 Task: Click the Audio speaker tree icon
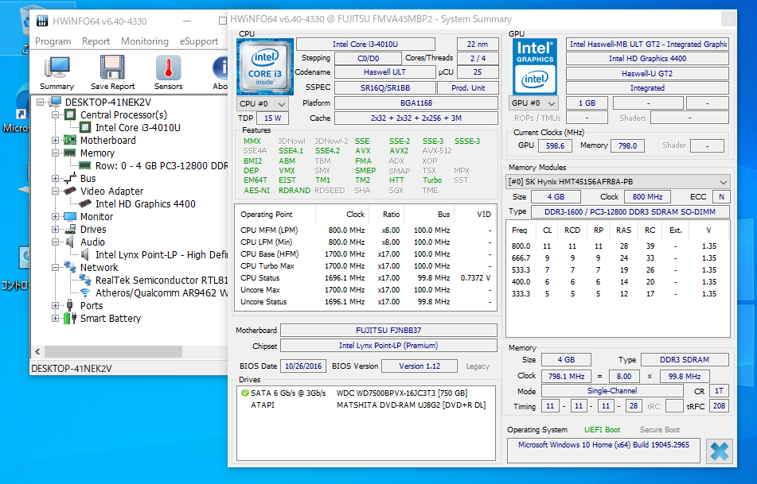pyautogui.click(x=70, y=242)
